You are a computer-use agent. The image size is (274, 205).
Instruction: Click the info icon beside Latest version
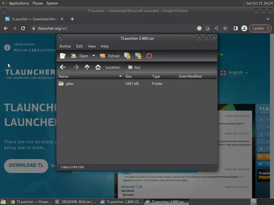(x=7, y=48)
